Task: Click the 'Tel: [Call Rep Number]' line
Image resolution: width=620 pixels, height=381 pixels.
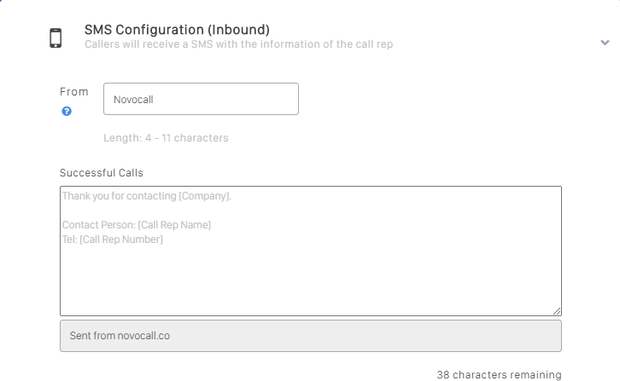Action: 112,240
